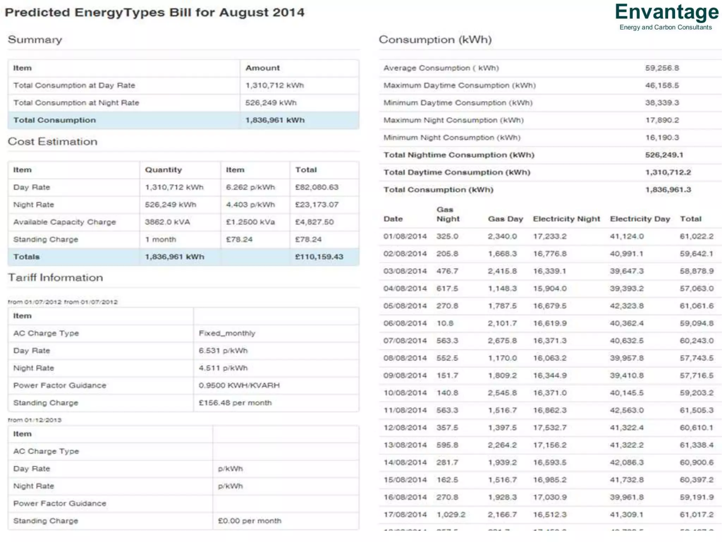
Task: Click the Total Nightime Consumption row
Action: coord(459,155)
